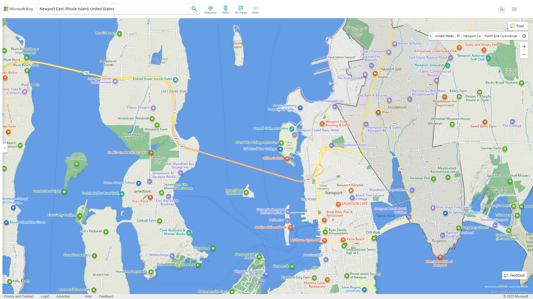Open Directions tool
The width and height of the screenshot is (533, 299).
click(210, 10)
